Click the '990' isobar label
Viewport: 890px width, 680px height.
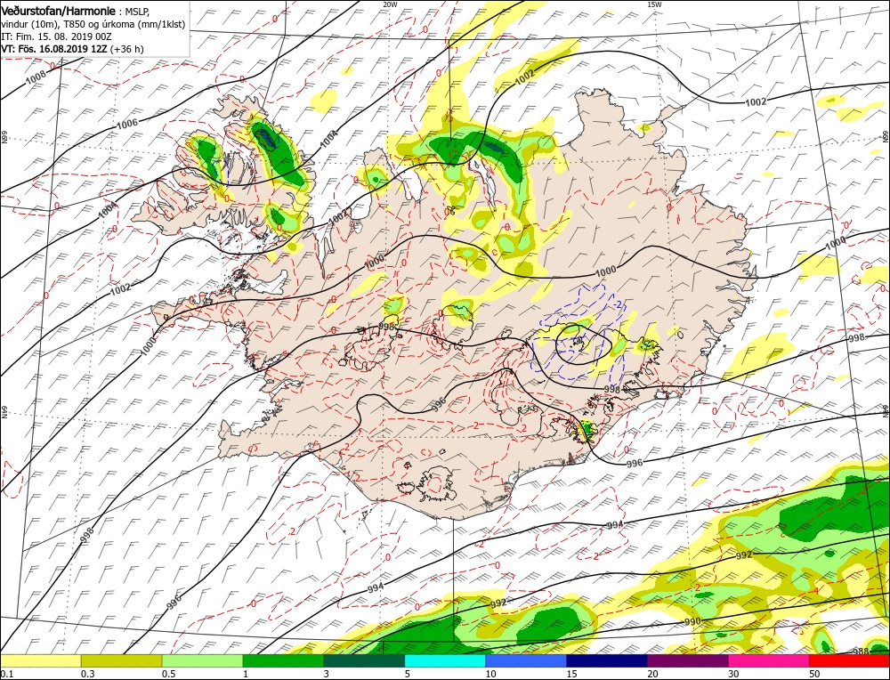[692, 621]
